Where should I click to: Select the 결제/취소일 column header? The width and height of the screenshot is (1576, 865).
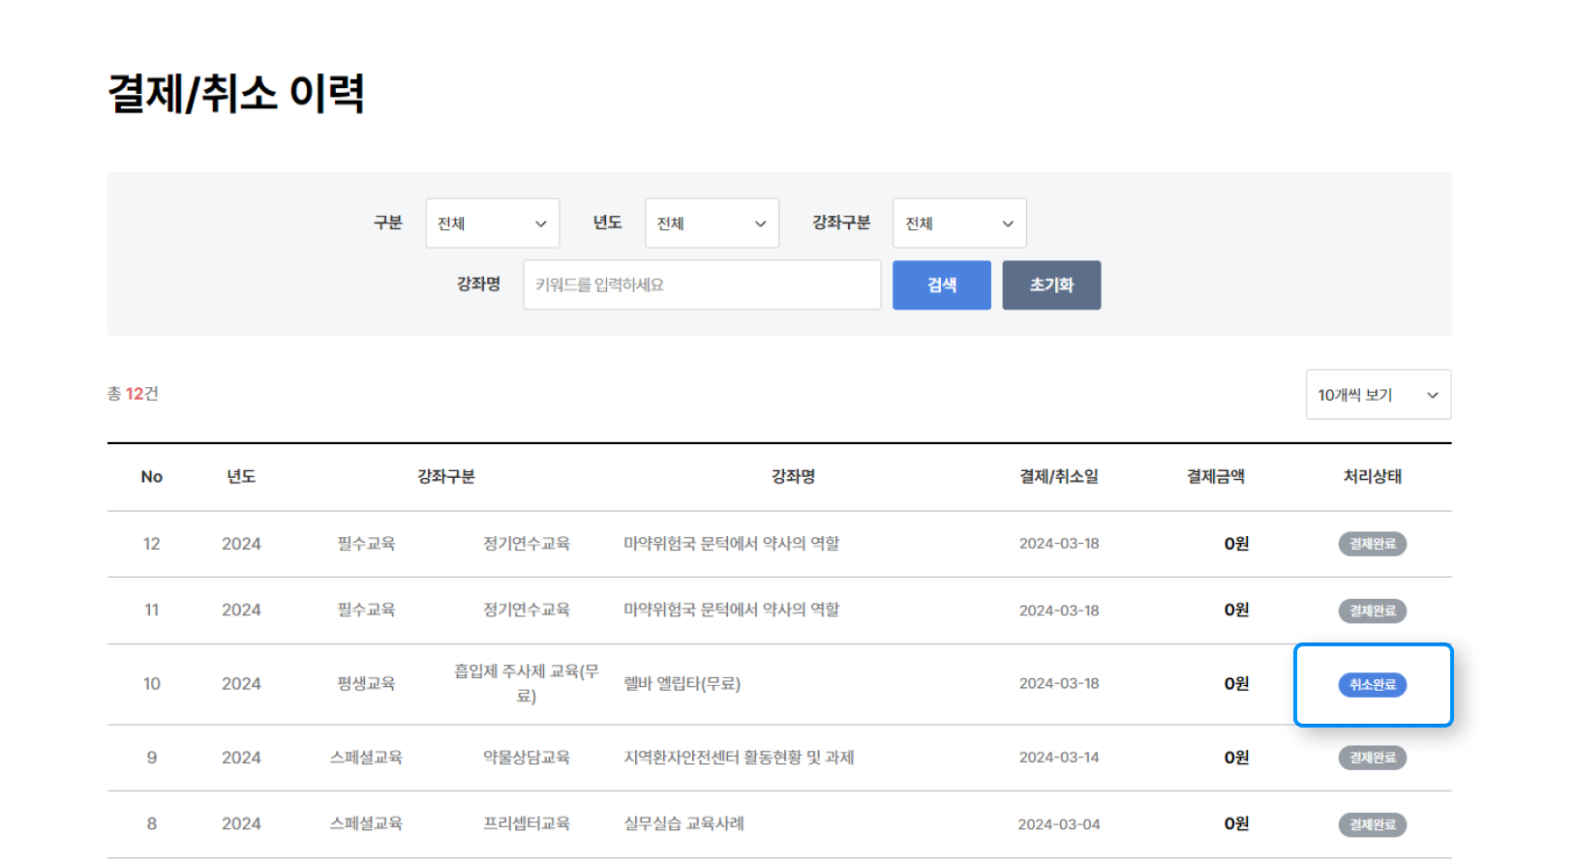(1059, 476)
